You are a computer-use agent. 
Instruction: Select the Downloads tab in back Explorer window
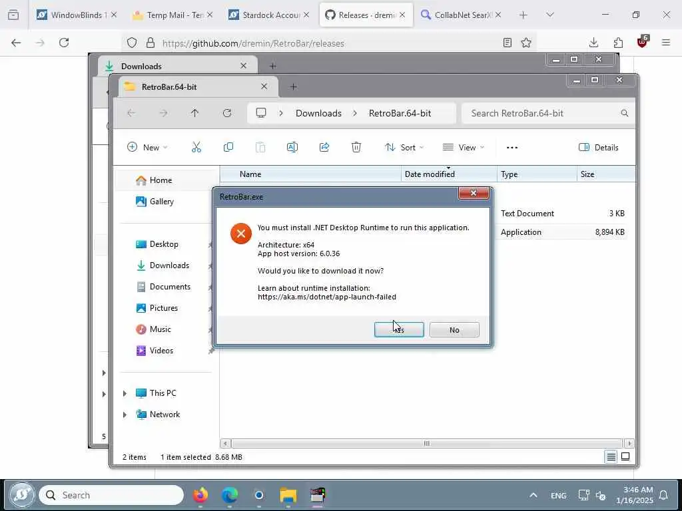[x=177, y=66]
